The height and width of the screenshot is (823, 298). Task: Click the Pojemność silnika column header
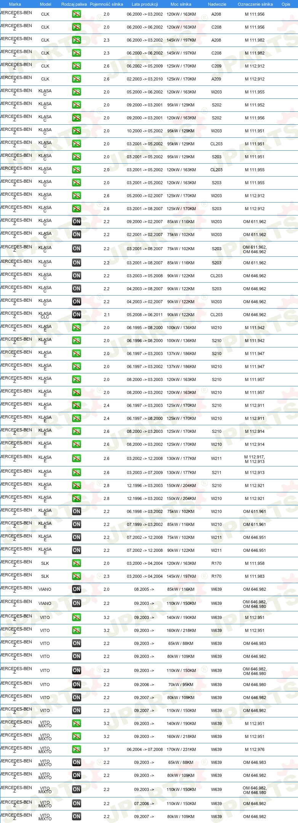pyautogui.click(x=106, y=4)
